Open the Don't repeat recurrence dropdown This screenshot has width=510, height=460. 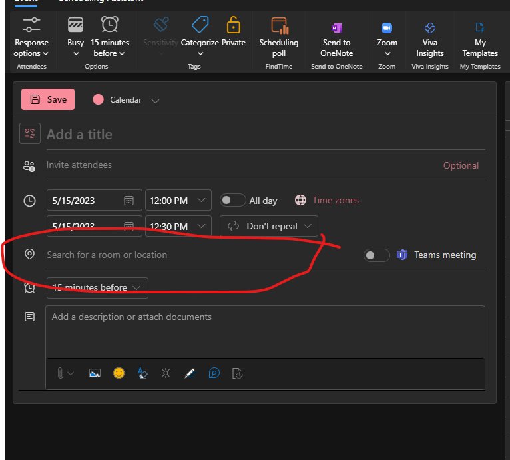269,226
